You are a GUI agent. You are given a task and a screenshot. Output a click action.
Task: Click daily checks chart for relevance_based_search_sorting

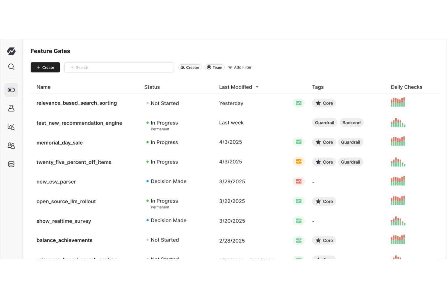pyautogui.click(x=398, y=102)
